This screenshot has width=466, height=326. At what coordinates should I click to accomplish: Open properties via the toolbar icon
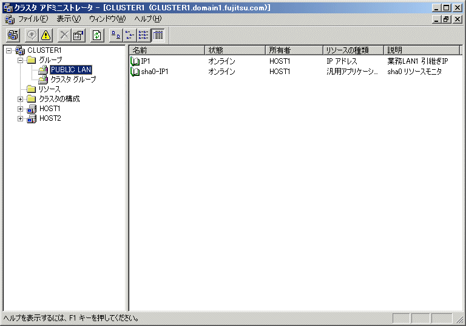(78, 35)
